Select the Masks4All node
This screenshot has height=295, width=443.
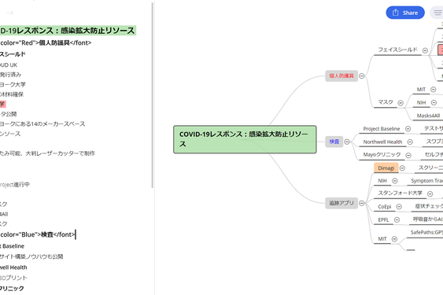coord(428,116)
